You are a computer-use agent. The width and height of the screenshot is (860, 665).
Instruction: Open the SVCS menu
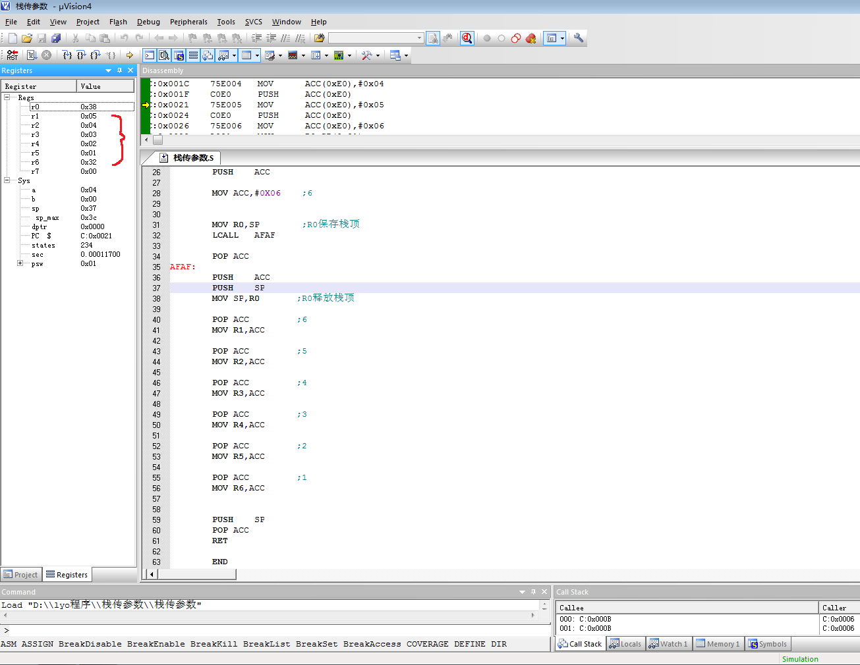point(254,22)
